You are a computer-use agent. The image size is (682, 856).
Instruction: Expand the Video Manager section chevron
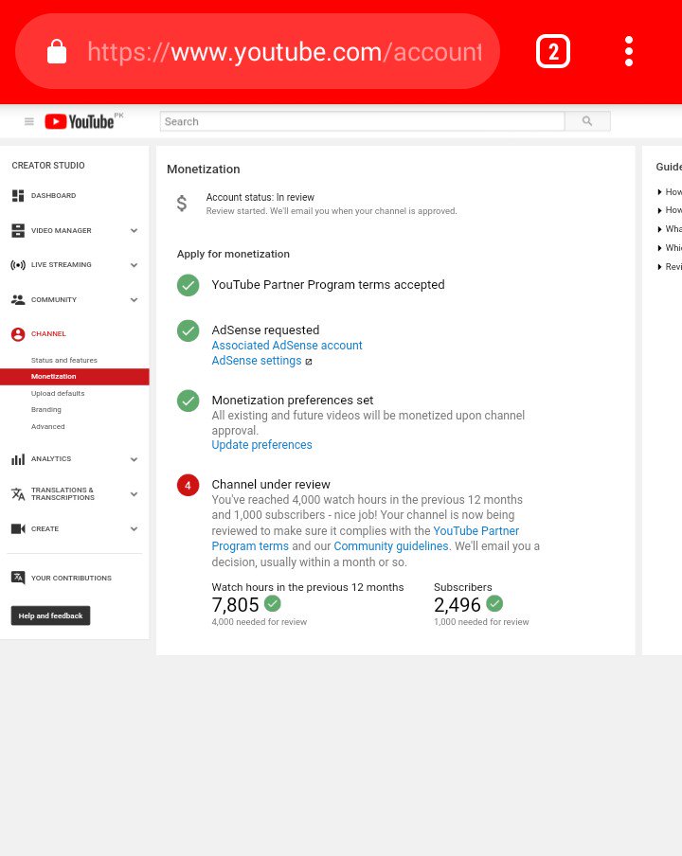tap(134, 230)
